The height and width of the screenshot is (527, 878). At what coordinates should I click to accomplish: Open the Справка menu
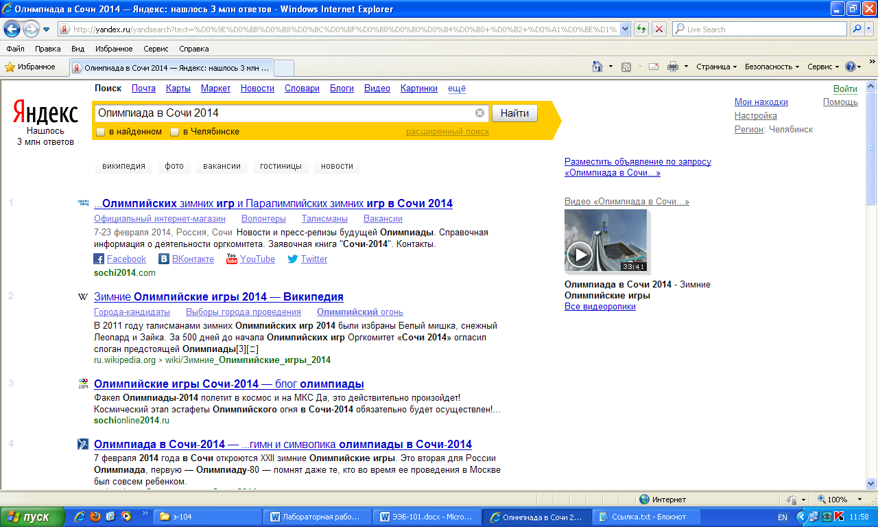coord(194,49)
